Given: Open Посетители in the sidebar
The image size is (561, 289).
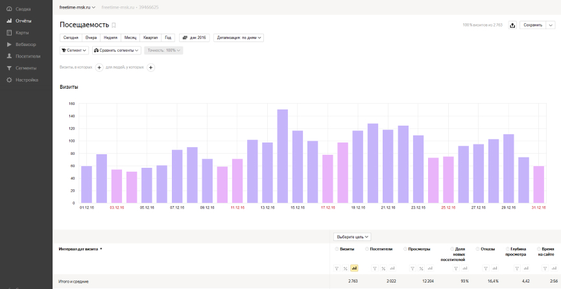Looking at the screenshot, I should pyautogui.click(x=23, y=56).
